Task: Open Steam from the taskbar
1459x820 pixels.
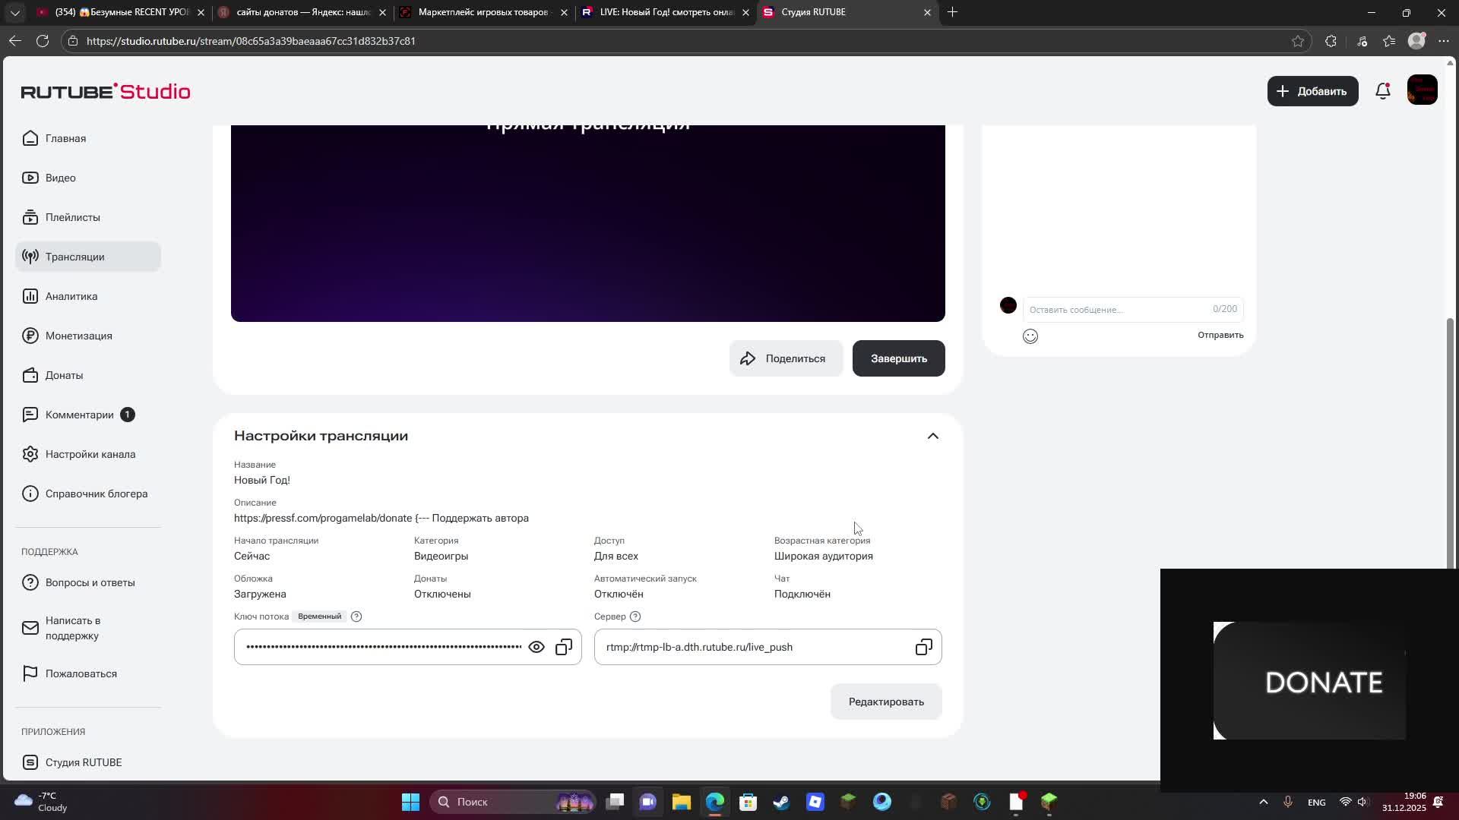Action: coord(781,802)
